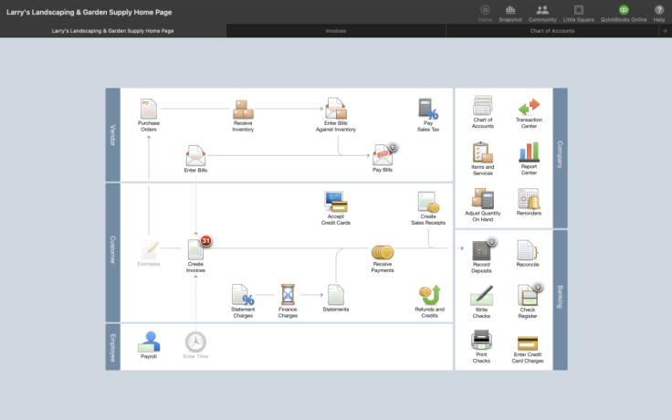Click the Receive Payments coins icon
This screenshot has width=672, height=420.
382,253
